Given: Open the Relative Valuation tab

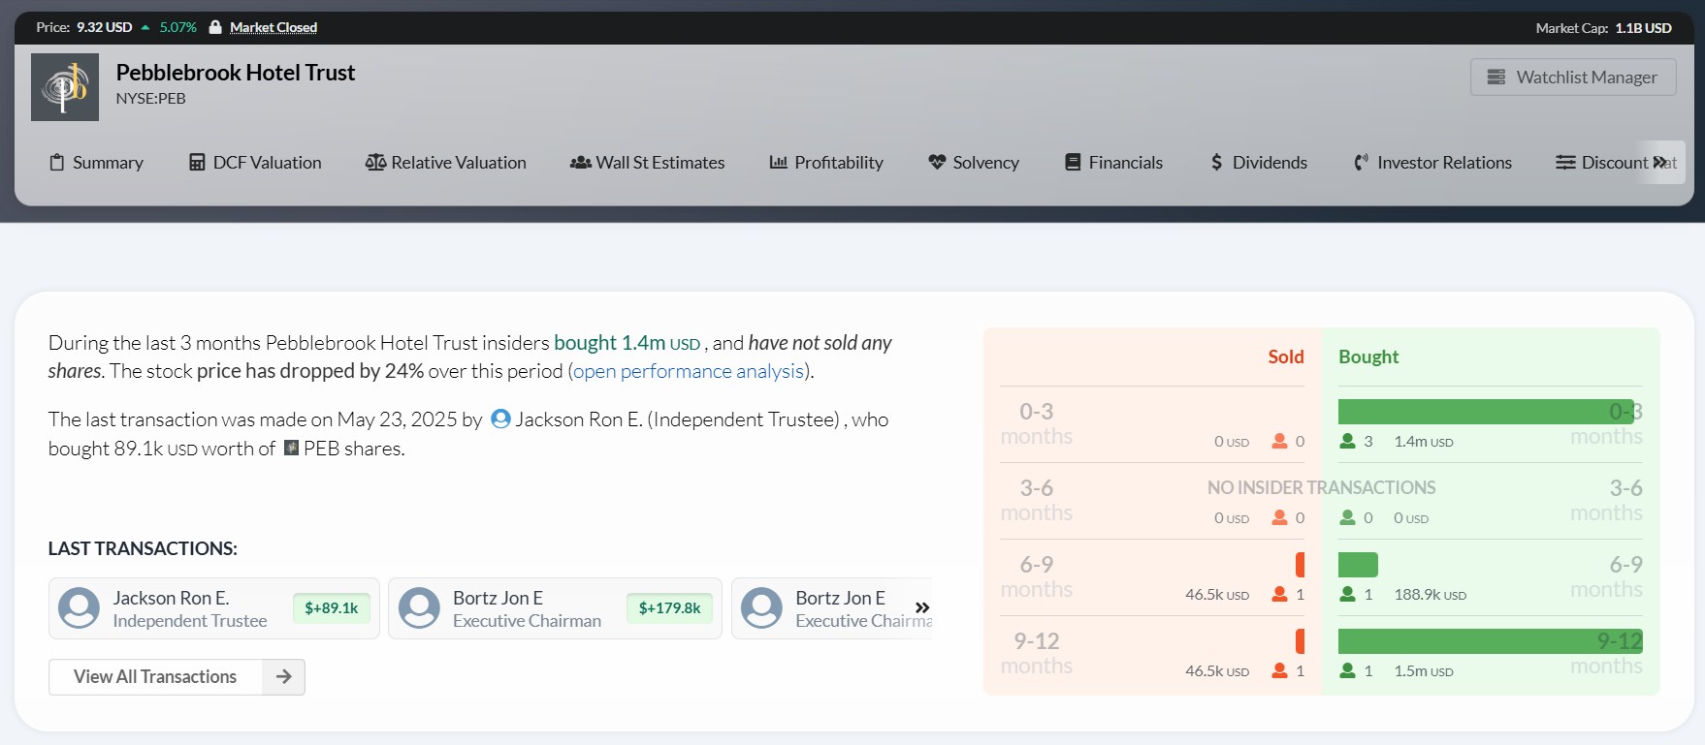Looking at the screenshot, I should (x=446, y=163).
